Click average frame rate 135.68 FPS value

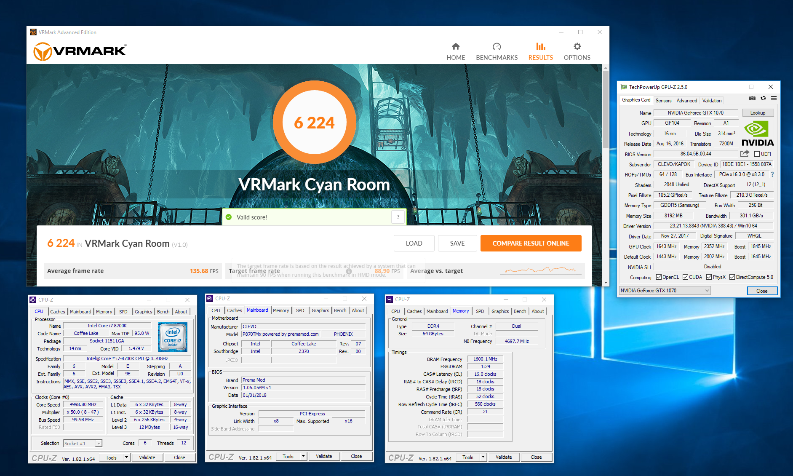coord(204,271)
